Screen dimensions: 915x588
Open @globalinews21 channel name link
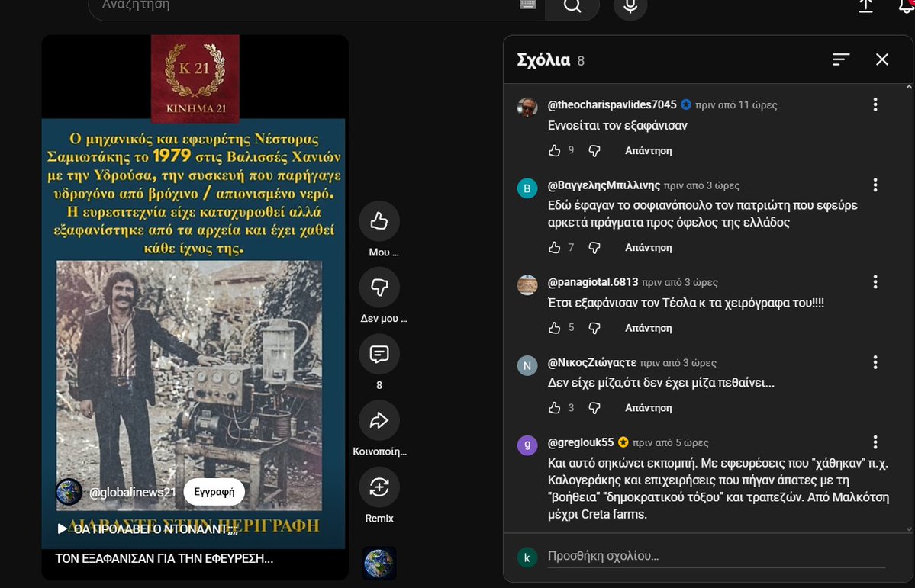[x=133, y=493]
